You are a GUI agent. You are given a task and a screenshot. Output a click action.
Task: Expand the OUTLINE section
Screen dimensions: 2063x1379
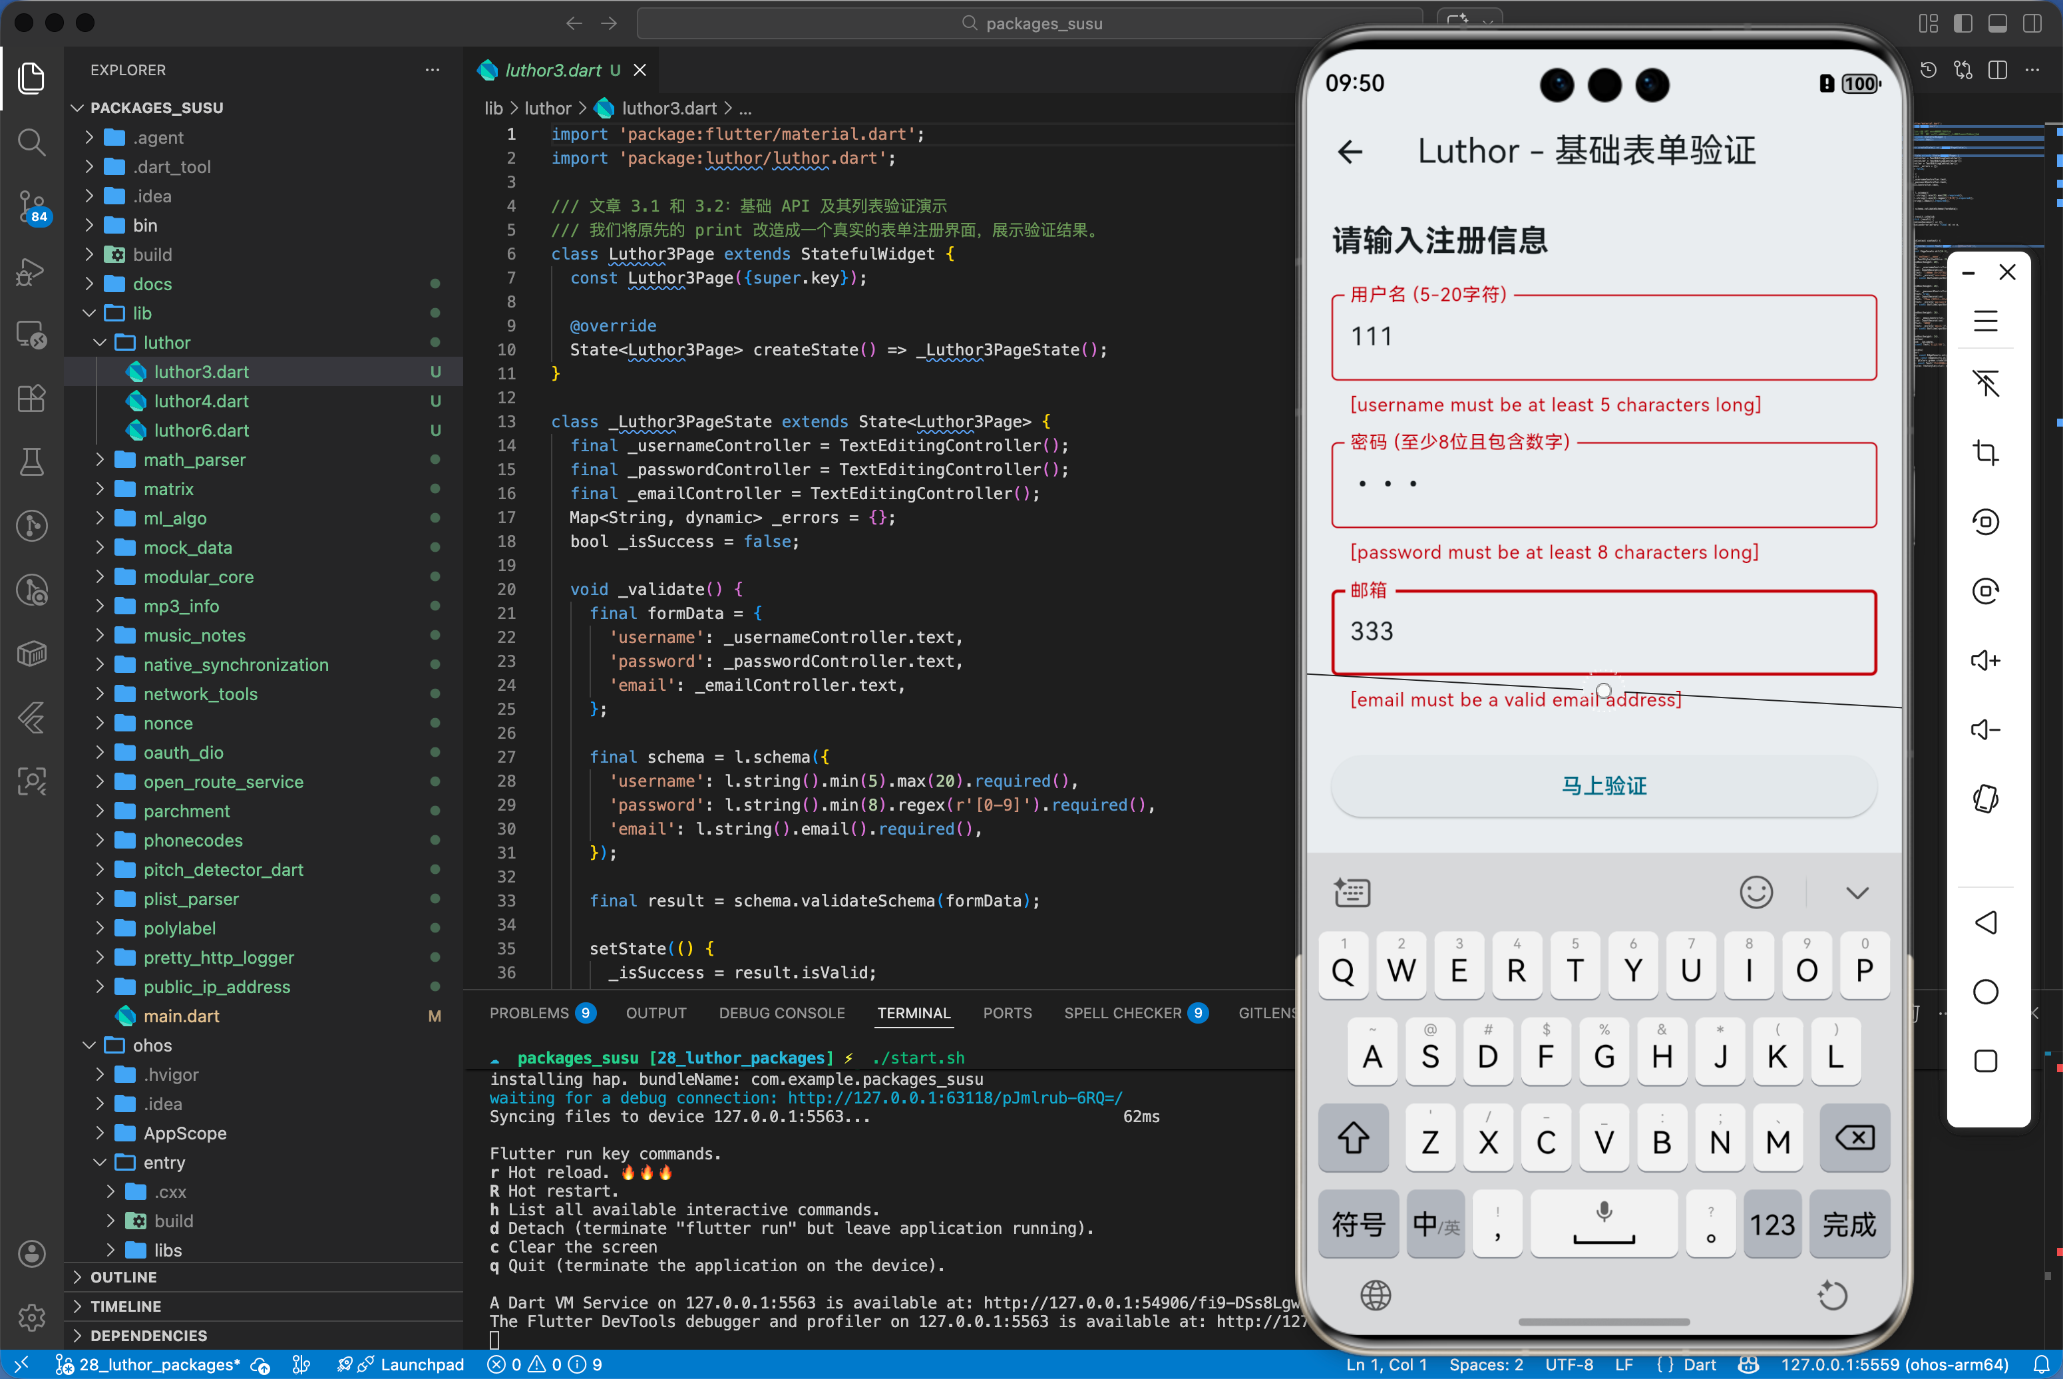(123, 1277)
